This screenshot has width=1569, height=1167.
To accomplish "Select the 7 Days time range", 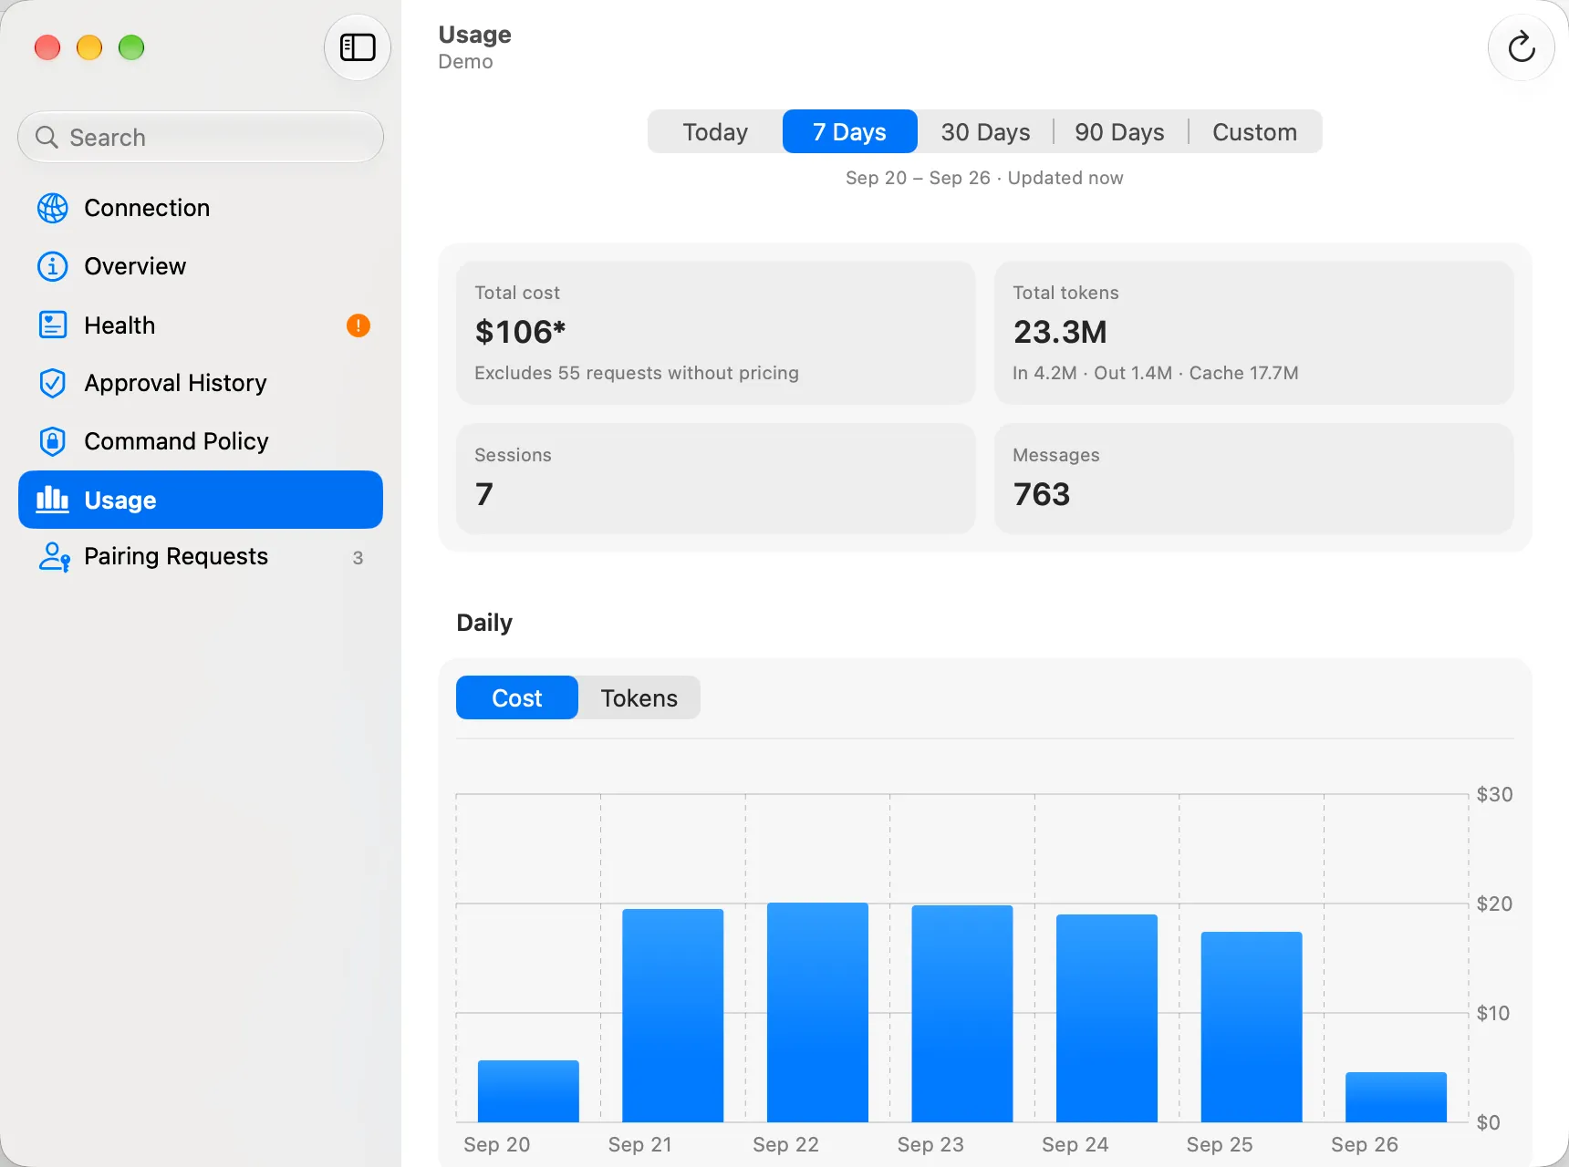I will 849,132.
